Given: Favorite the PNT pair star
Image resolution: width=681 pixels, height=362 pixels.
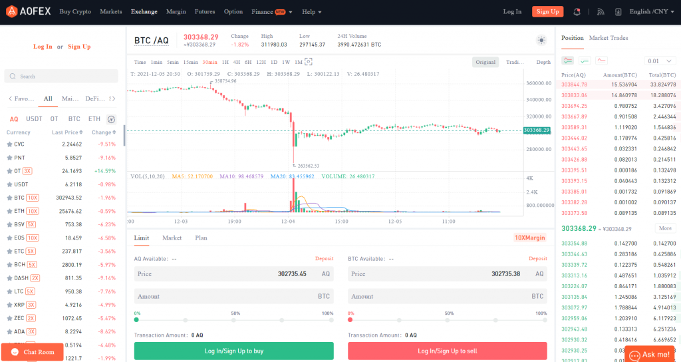Looking at the screenshot, I should [x=9, y=158].
